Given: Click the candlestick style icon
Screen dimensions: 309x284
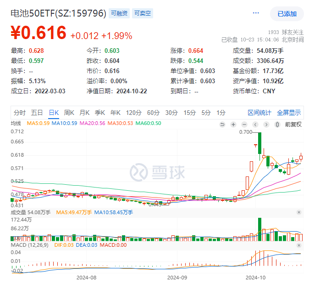Looking at the screenshot, I should click(x=277, y=125).
